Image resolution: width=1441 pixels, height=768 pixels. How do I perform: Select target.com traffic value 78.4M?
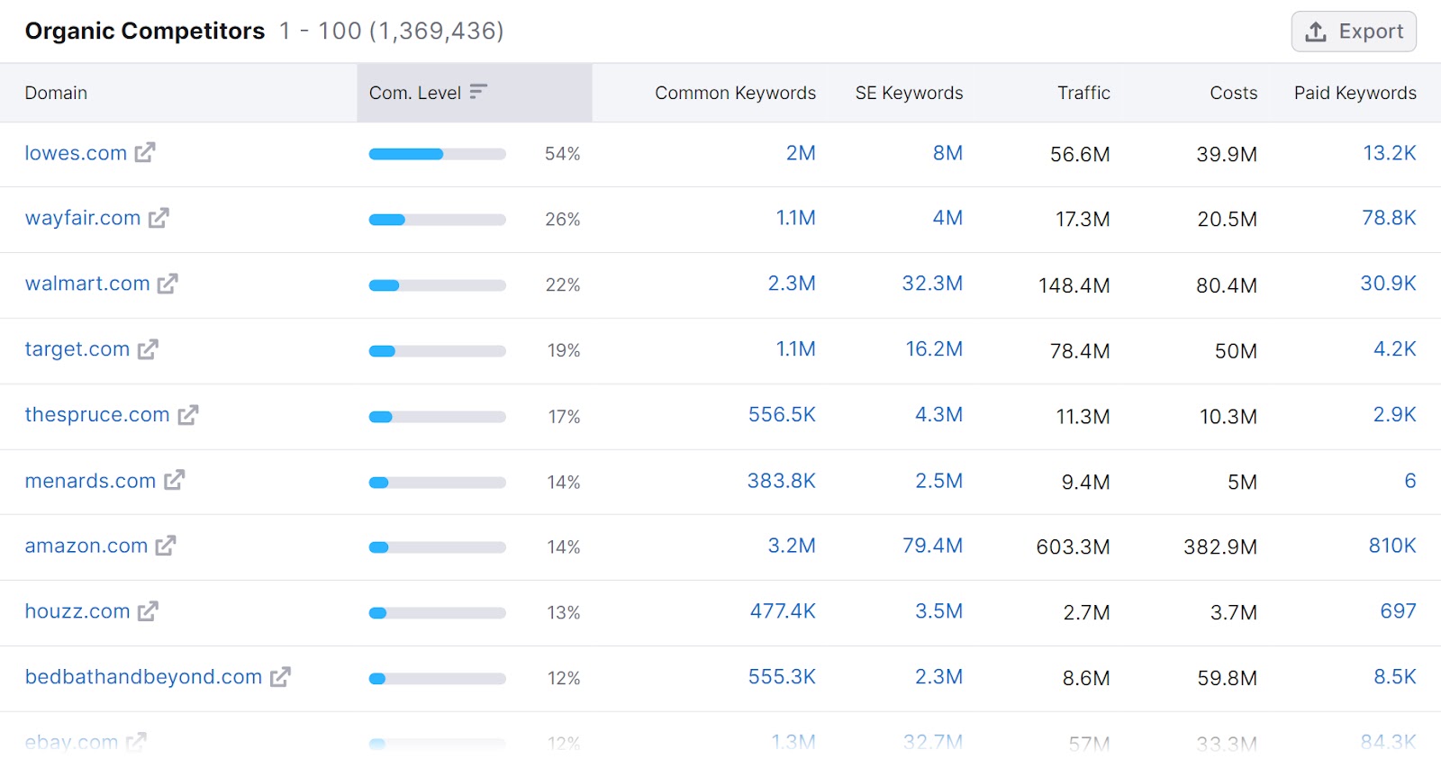tap(1080, 351)
